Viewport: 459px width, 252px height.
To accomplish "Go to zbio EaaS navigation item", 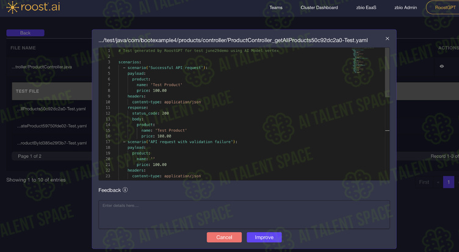I will pyautogui.click(x=366, y=7).
